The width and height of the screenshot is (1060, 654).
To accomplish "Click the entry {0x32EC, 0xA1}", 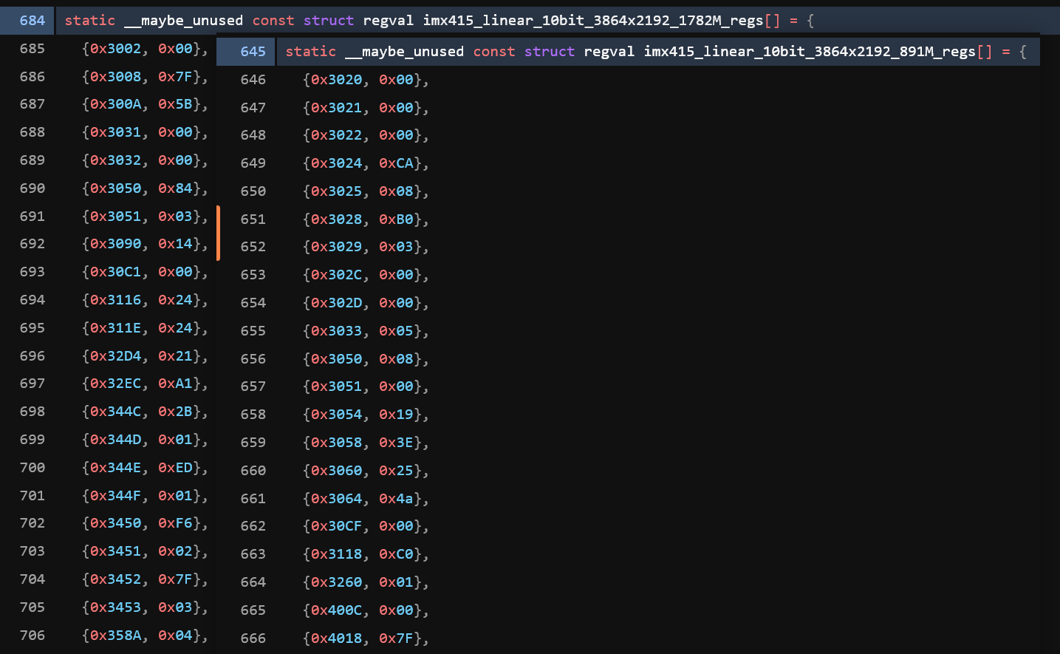I will point(145,384).
